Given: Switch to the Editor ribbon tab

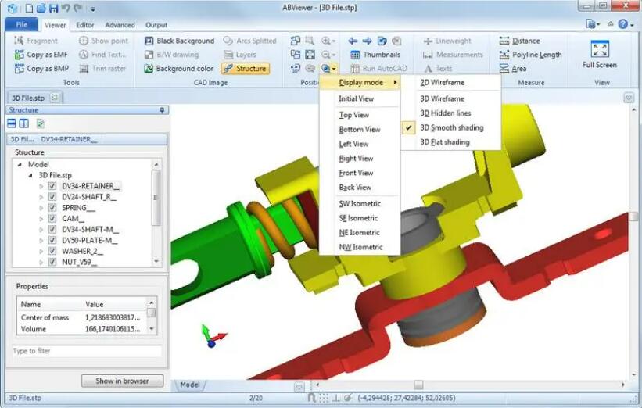Looking at the screenshot, I should [85, 25].
